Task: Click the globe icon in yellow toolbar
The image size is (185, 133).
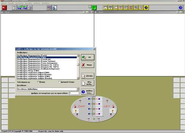Action: pyautogui.click(x=146, y=8)
